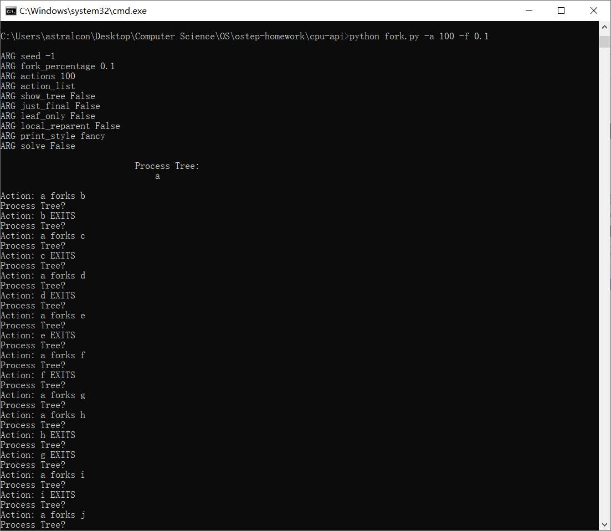Close the cmd.exe window
The width and height of the screenshot is (611, 531).
[593, 11]
